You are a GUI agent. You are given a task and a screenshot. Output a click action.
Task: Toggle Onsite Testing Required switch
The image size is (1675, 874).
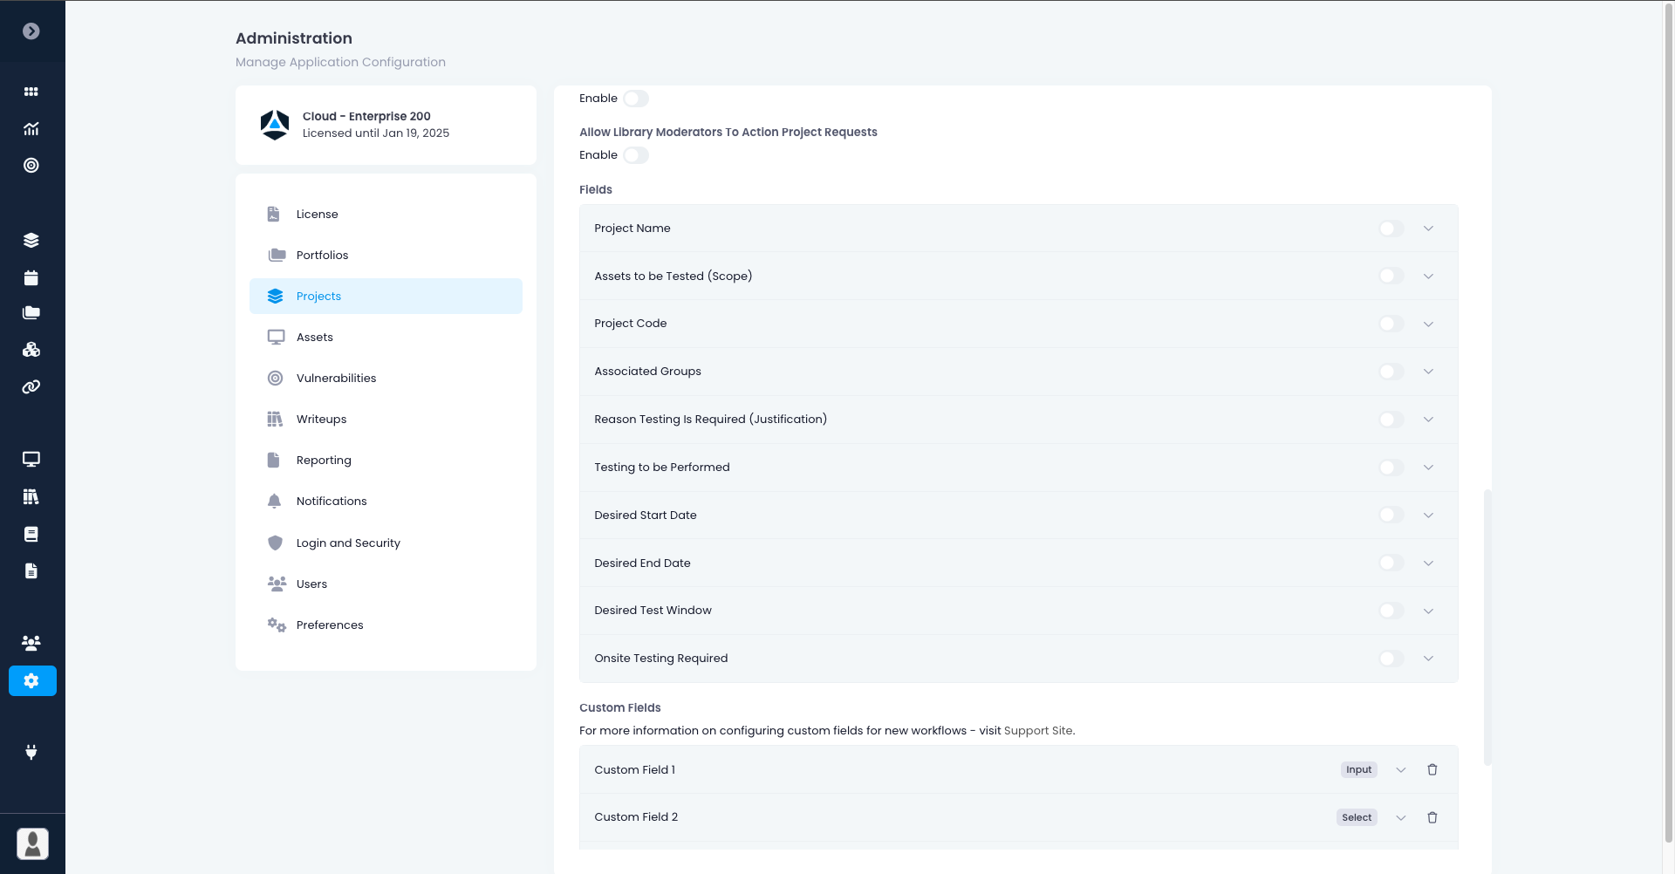[1391, 659]
